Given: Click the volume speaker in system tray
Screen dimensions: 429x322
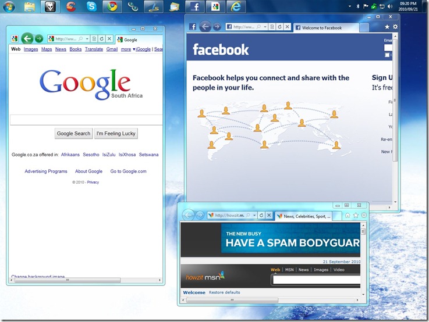Looking at the screenshot, I should coord(390,6).
